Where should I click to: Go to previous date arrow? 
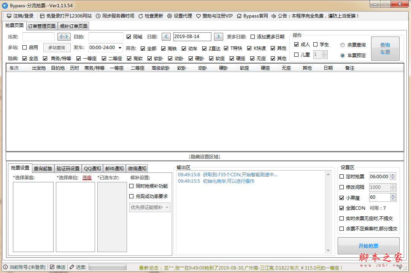click(x=166, y=37)
